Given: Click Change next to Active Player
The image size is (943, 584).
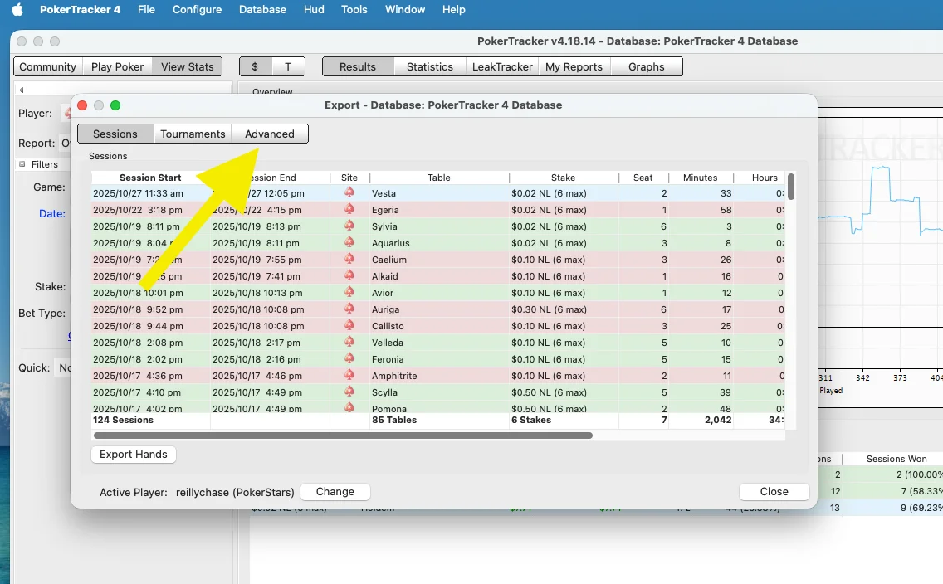Looking at the screenshot, I should pos(335,491).
